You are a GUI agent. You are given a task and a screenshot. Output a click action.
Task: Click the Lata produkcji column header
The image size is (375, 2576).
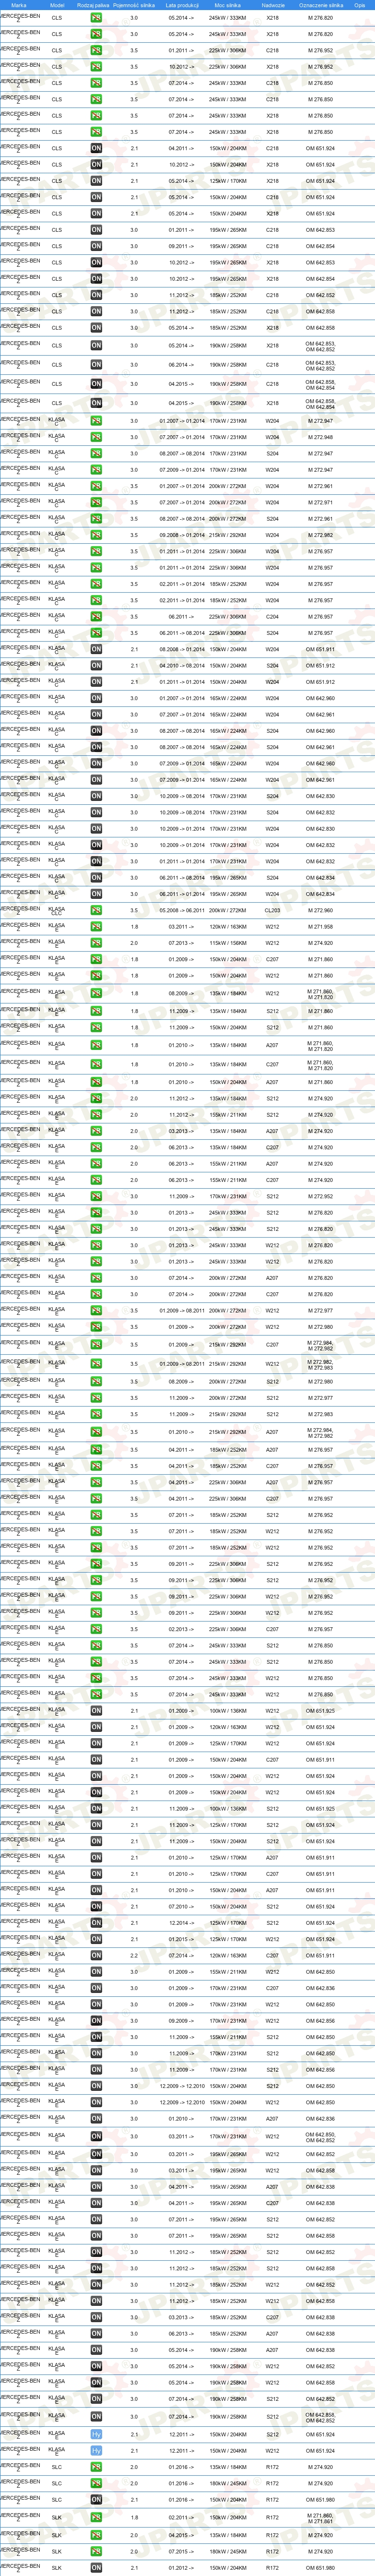coord(182,5)
